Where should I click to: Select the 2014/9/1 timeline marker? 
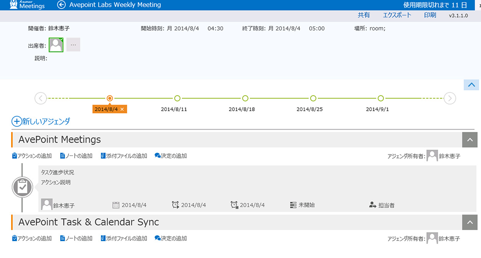point(380,98)
